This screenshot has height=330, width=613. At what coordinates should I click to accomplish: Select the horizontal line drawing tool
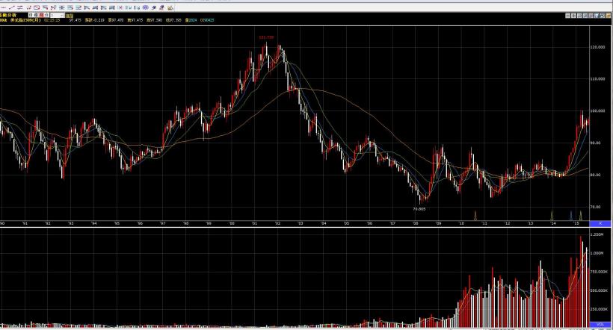(x=3, y=7)
